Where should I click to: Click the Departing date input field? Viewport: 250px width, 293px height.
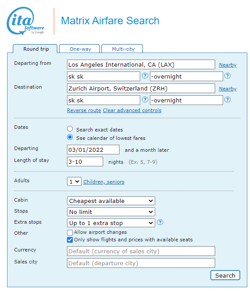click(x=93, y=150)
